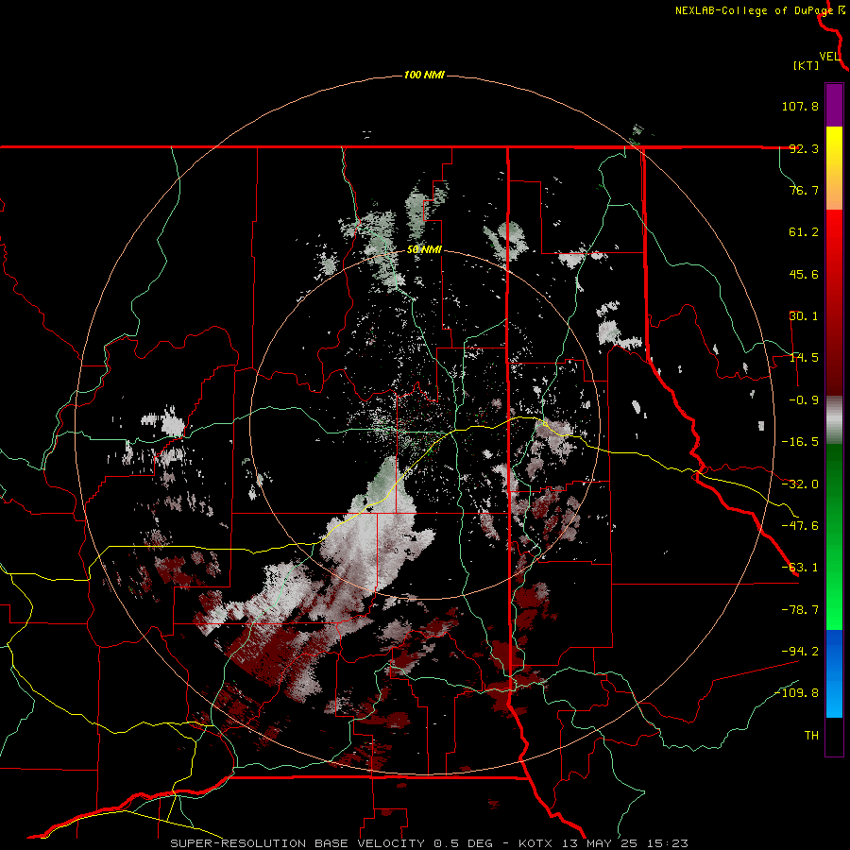Click the 14.5 legend value
Screen dimensions: 850x850
[x=804, y=358]
